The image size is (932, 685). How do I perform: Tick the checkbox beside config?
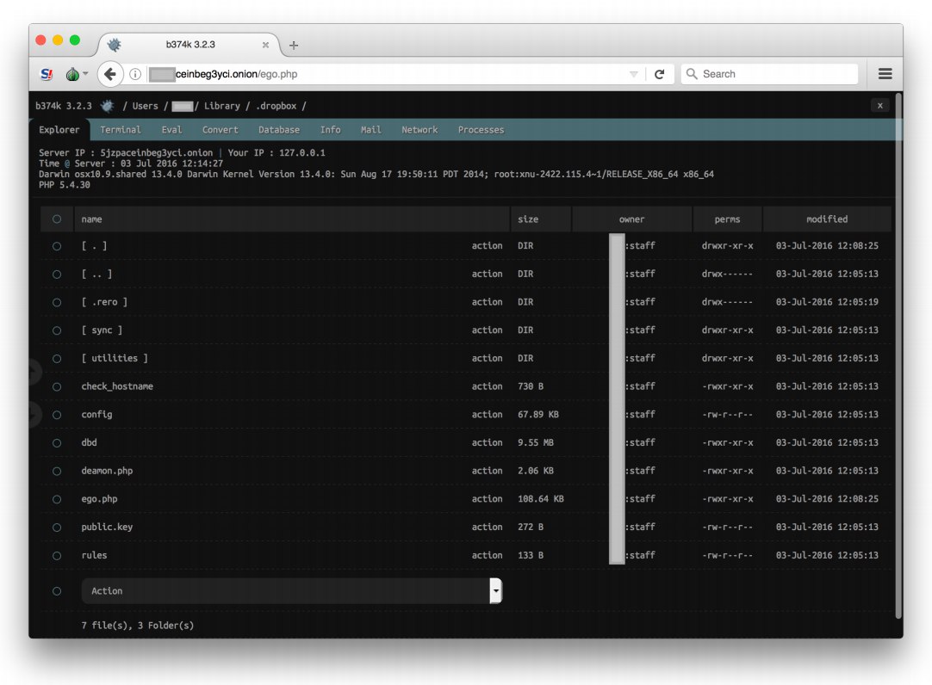click(x=57, y=415)
